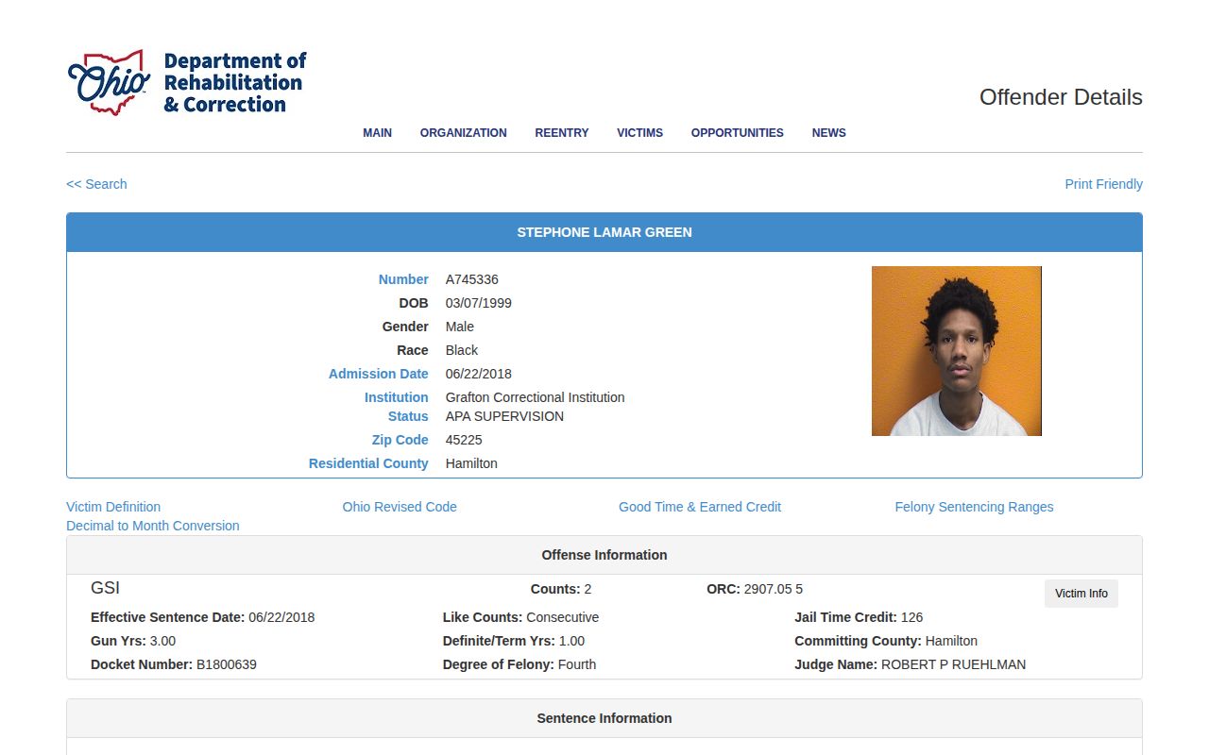Open the Felony Sentencing Ranges link
This screenshot has width=1209, height=755.
click(974, 507)
